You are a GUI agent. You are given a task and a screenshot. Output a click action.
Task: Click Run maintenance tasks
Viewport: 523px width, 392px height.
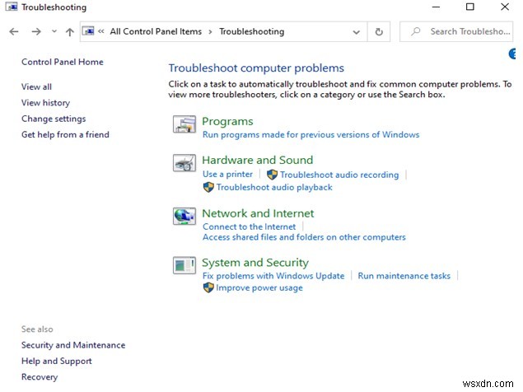pos(404,276)
